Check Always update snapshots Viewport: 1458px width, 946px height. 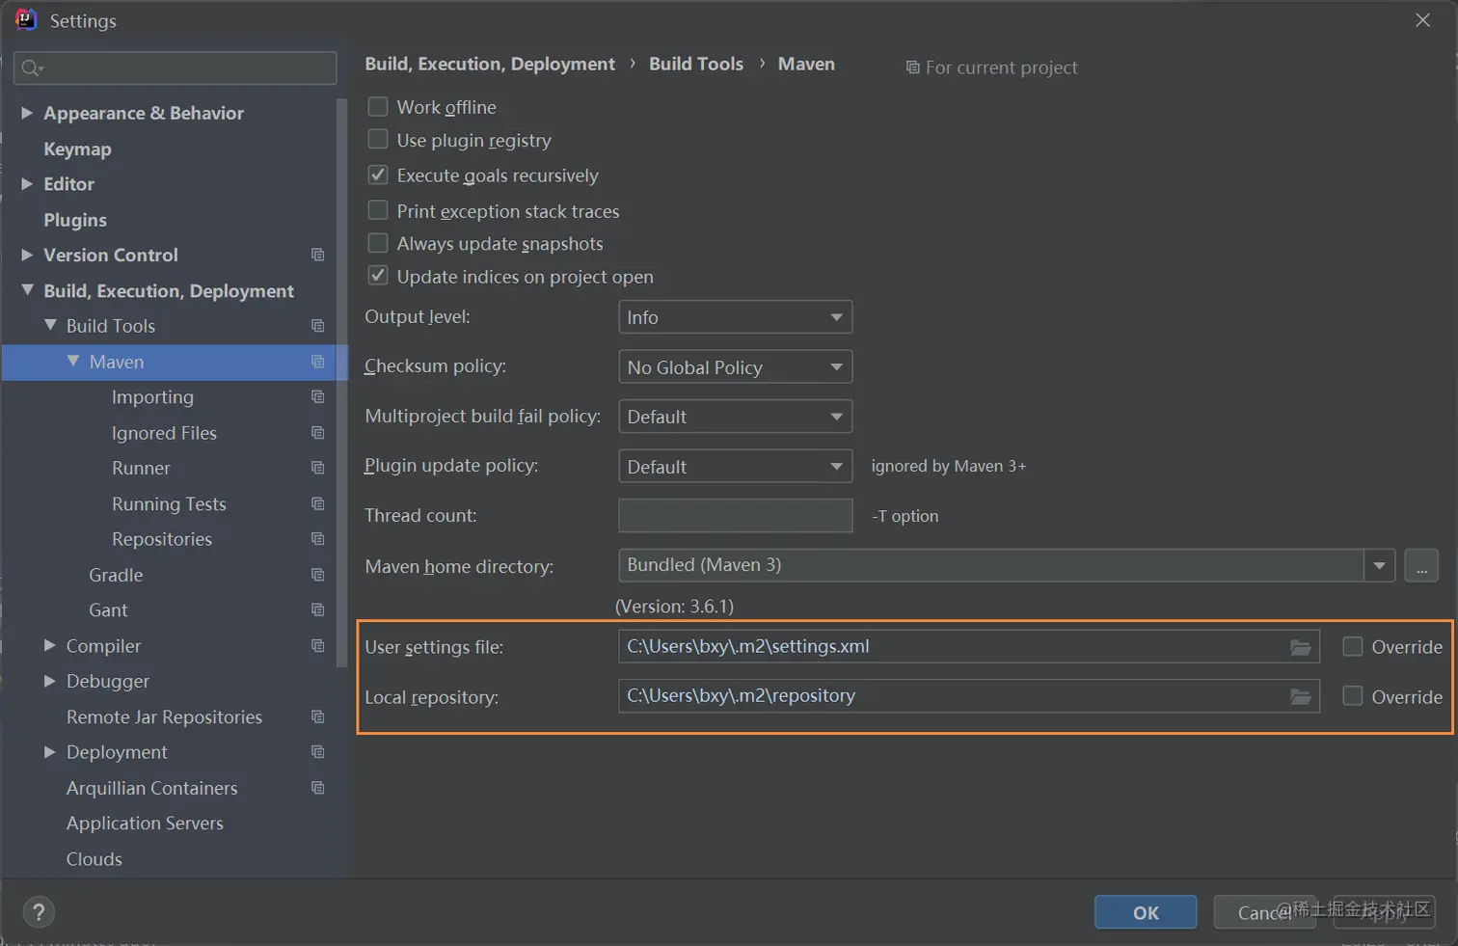pyautogui.click(x=378, y=243)
